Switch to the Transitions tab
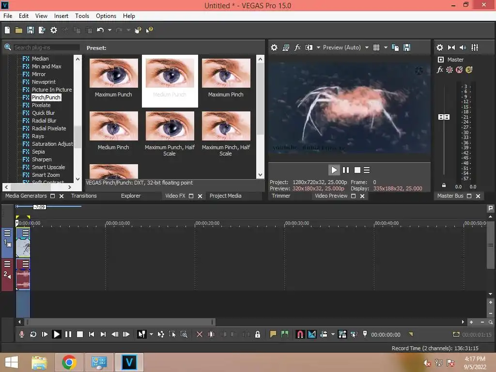 (x=84, y=196)
